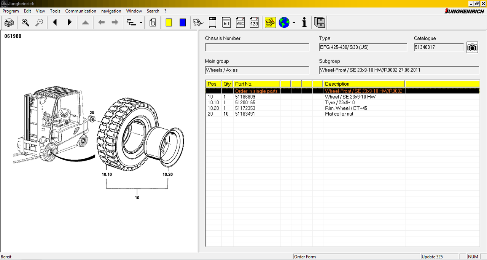Screen dimensions: 487x260
Task: Open the Program menu
Action: pyautogui.click(x=11, y=11)
